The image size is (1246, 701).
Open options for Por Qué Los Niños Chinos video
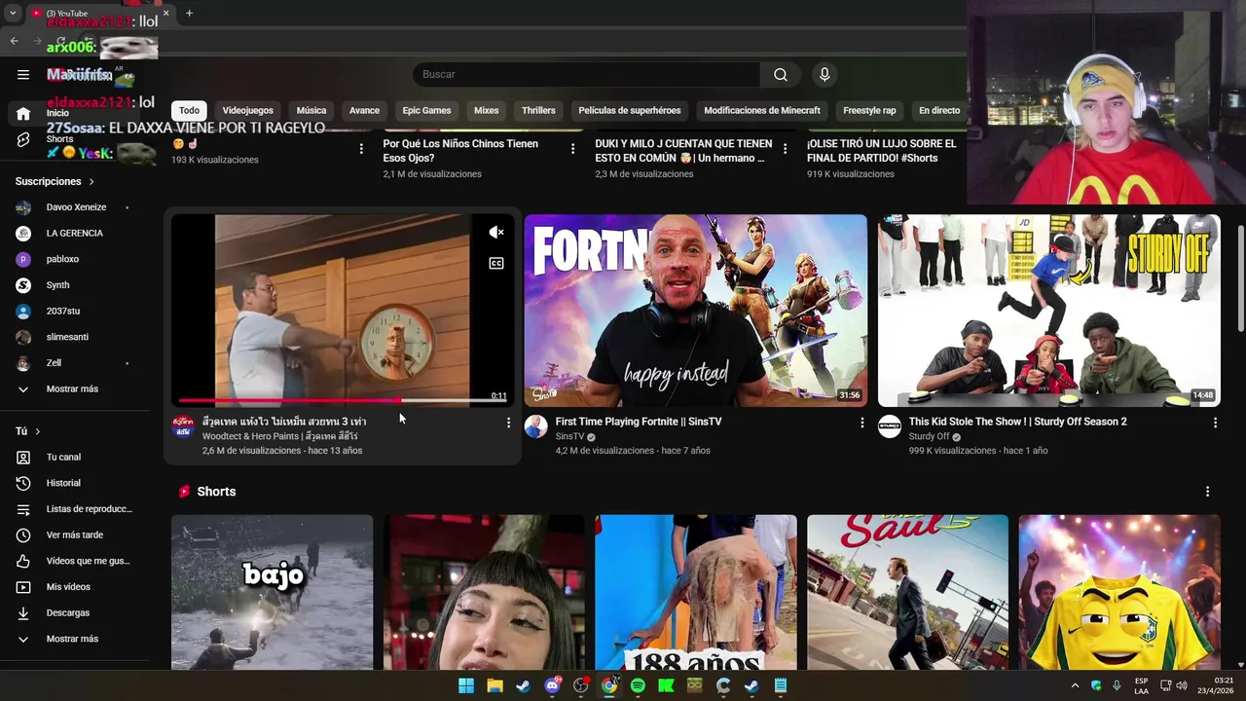pos(572,149)
